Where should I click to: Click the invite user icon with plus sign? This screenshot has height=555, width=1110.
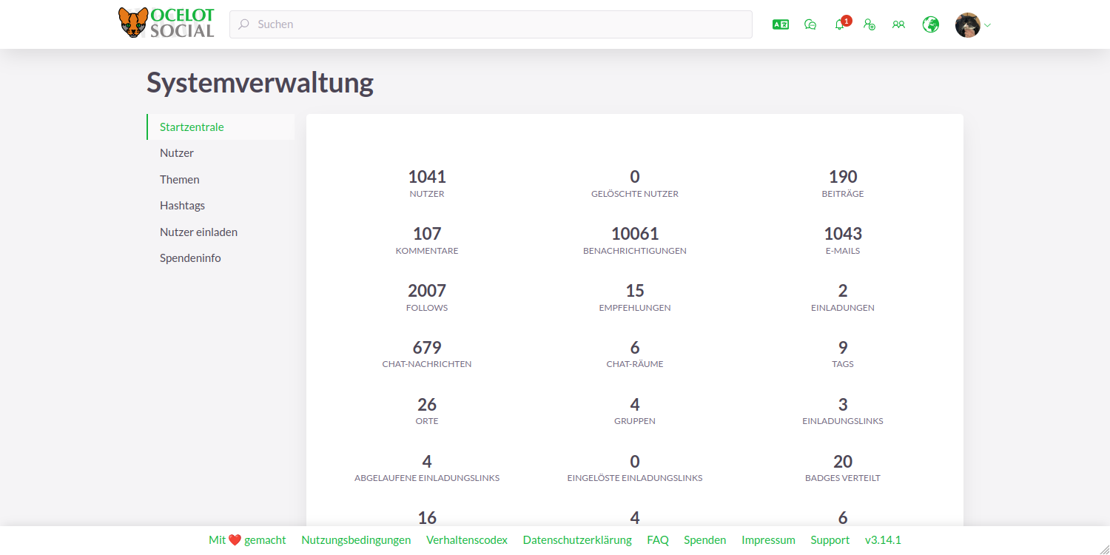point(869,24)
